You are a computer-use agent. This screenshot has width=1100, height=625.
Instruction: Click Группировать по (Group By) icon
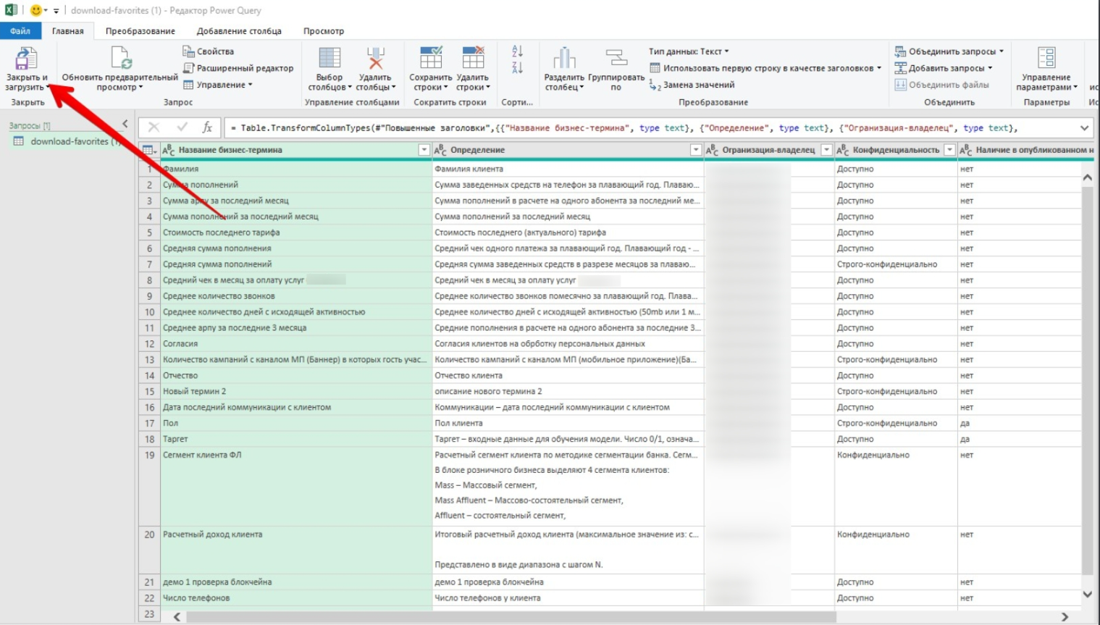[x=616, y=58]
